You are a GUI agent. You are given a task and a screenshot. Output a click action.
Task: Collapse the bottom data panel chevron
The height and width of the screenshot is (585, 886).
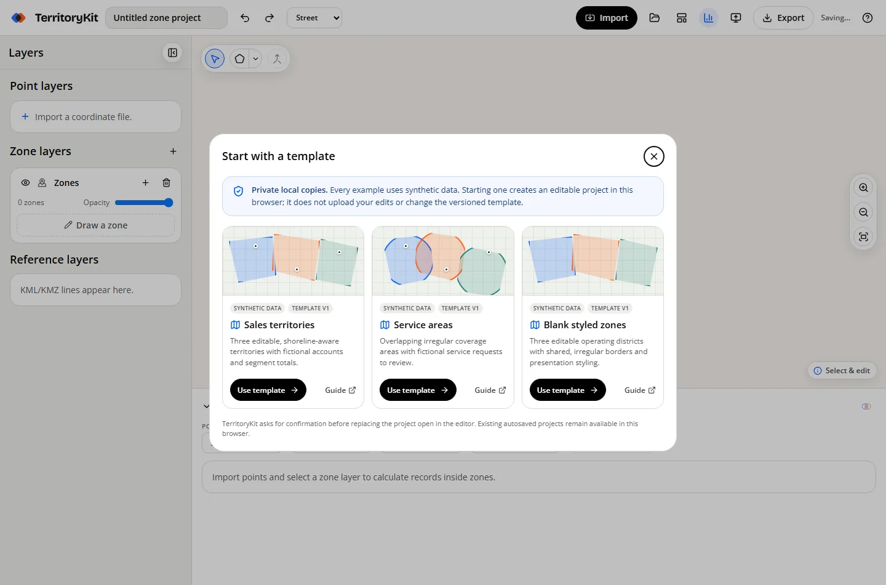[x=206, y=406]
